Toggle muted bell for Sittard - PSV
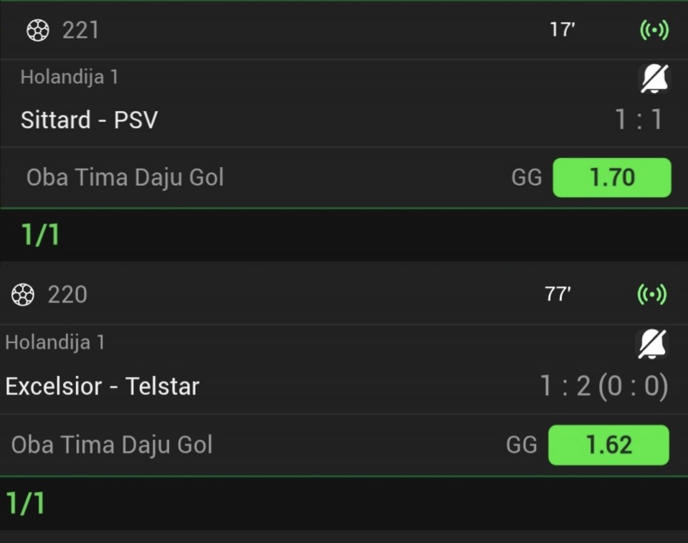Image resolution: width=688 pixels, height=543 pixels. (654, 78)
